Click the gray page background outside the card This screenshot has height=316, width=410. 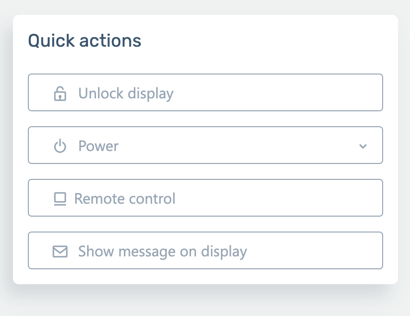[199, 304]
